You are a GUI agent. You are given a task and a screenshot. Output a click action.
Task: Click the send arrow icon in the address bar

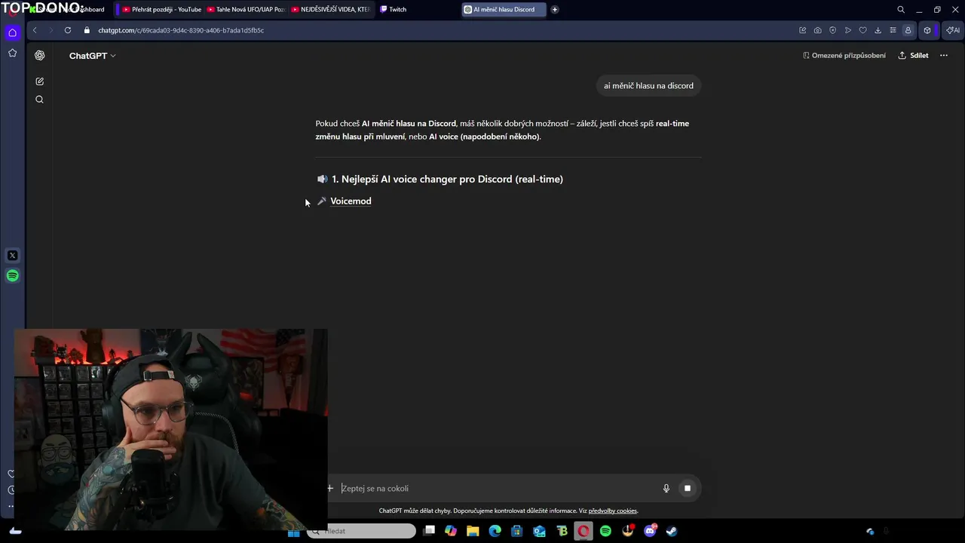[x=847, y=30]
